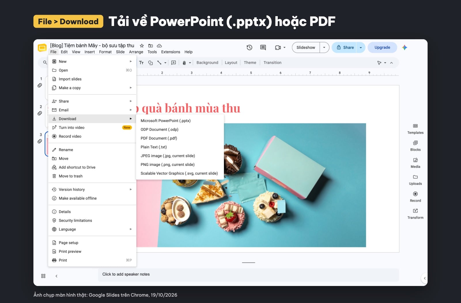Choose PDF Document (.pdf) download
This screenshot has width=461, height=303.
coord(180,138)
